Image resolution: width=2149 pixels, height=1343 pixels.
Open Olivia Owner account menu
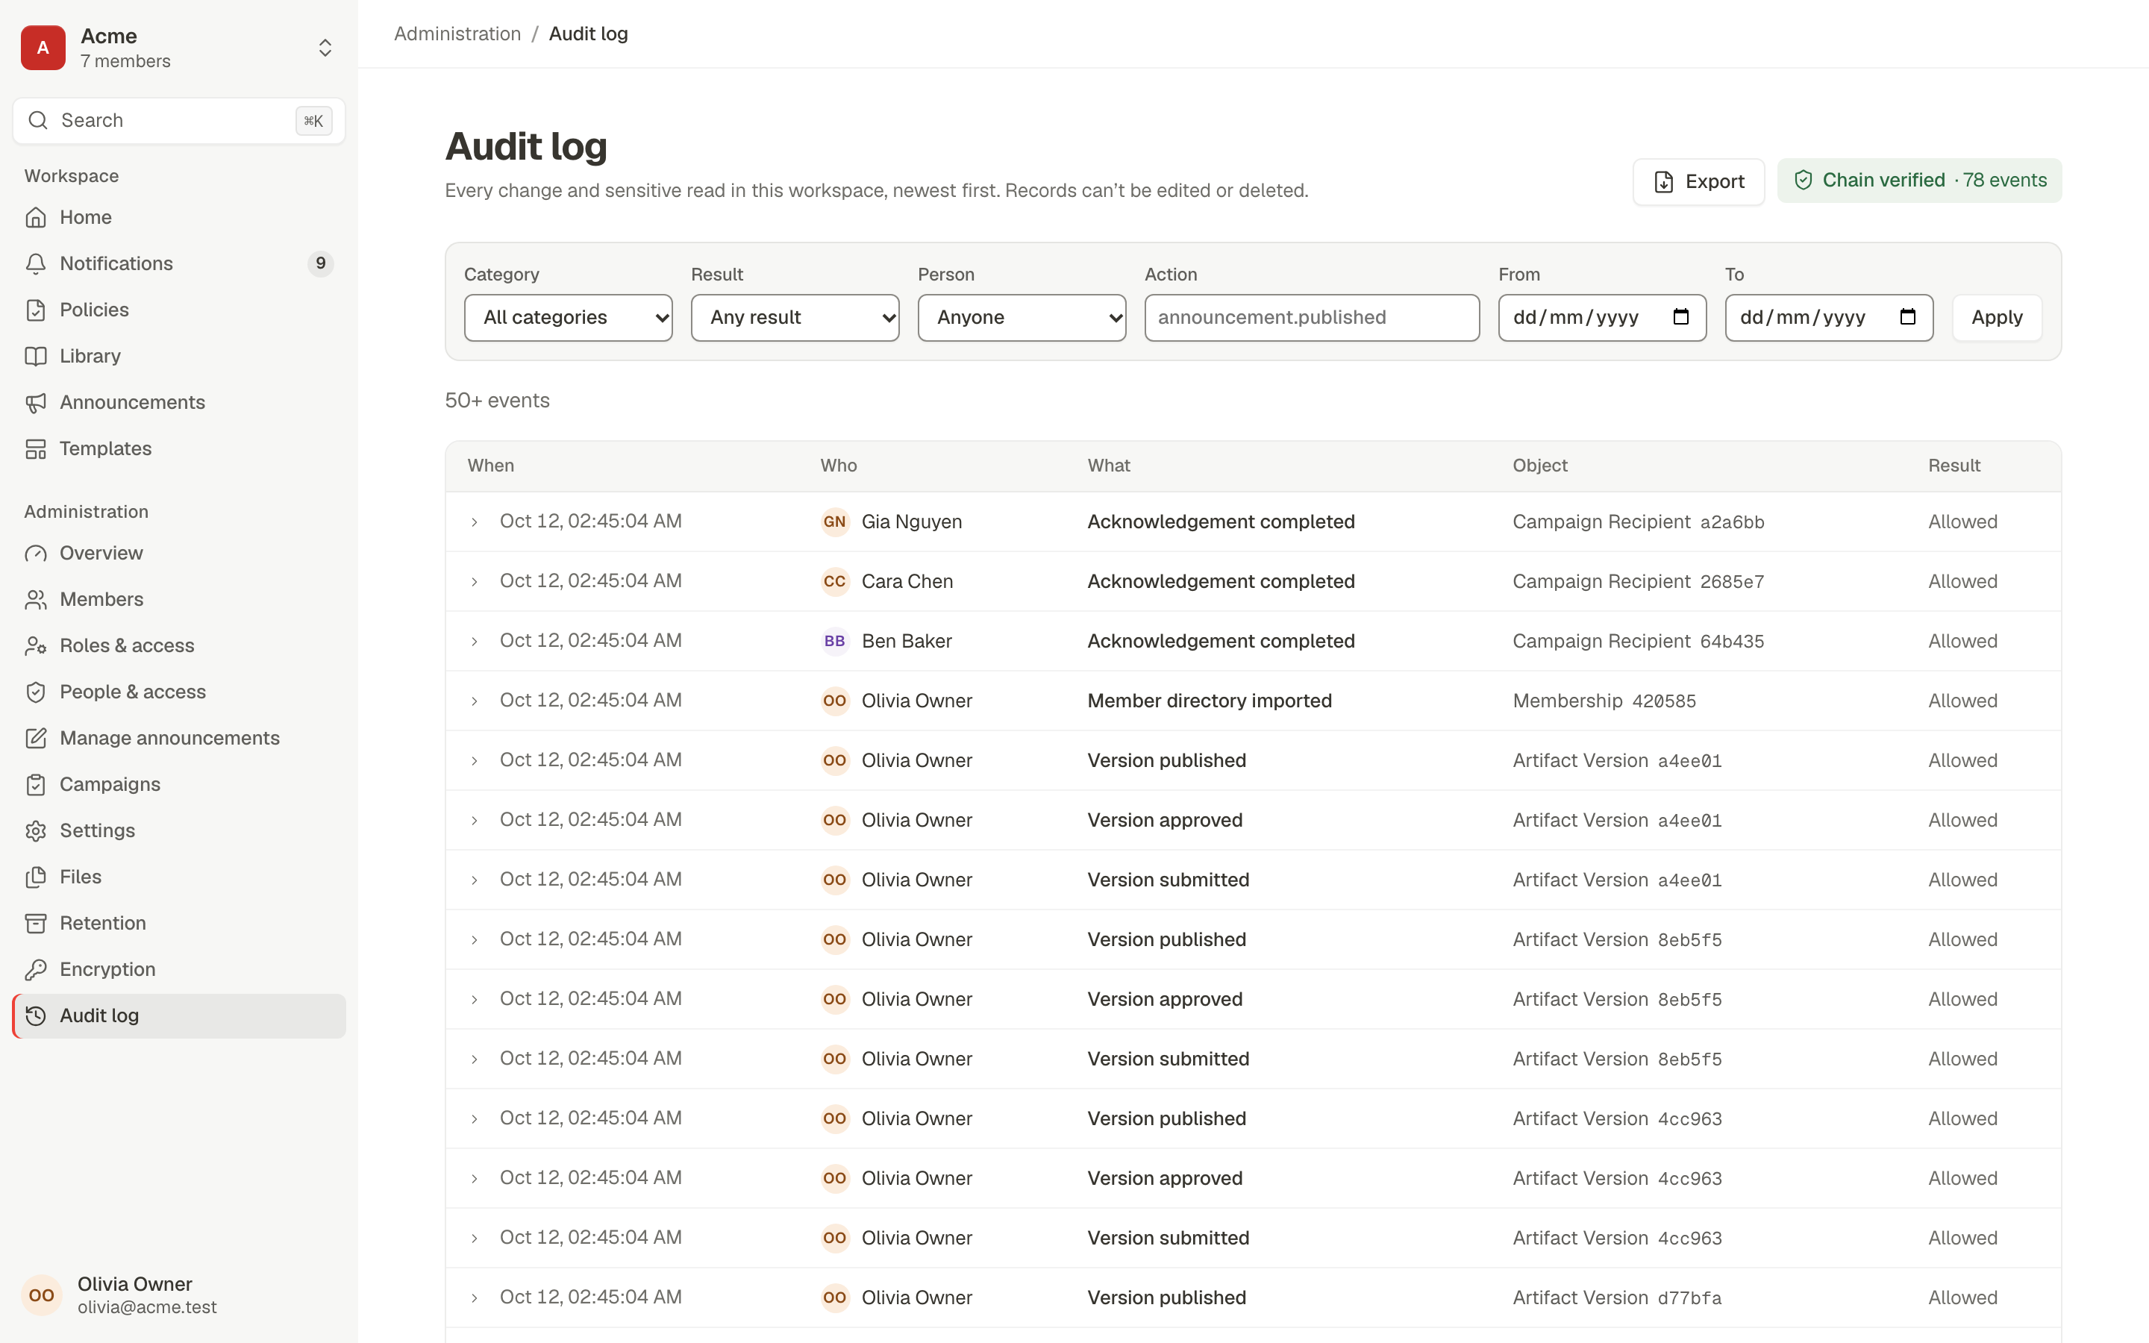coord(178,1295)
